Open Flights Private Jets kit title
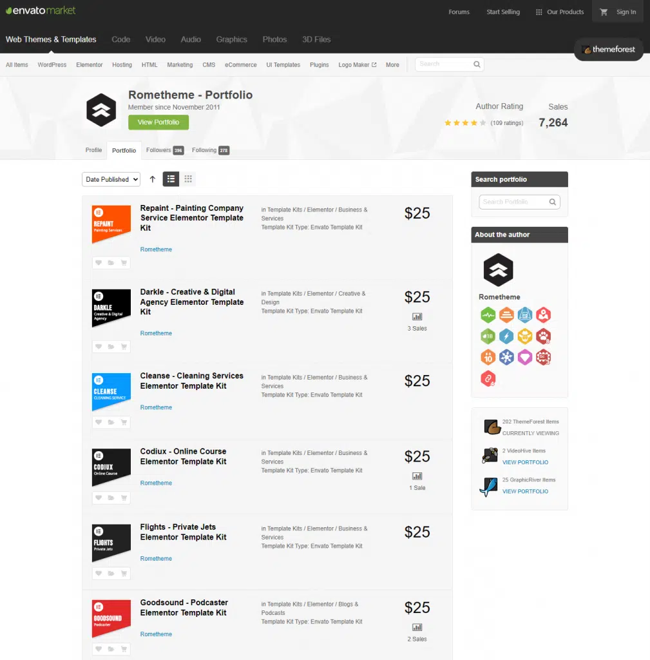650x660 pixels. [x=183, y=532]
